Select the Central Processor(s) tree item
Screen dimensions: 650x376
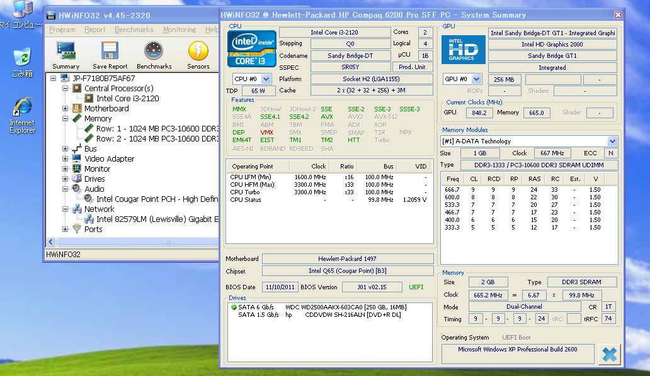tap(118, 88)
